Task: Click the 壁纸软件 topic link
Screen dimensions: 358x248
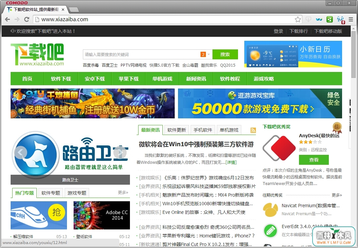Action: (x=84, y=237)
